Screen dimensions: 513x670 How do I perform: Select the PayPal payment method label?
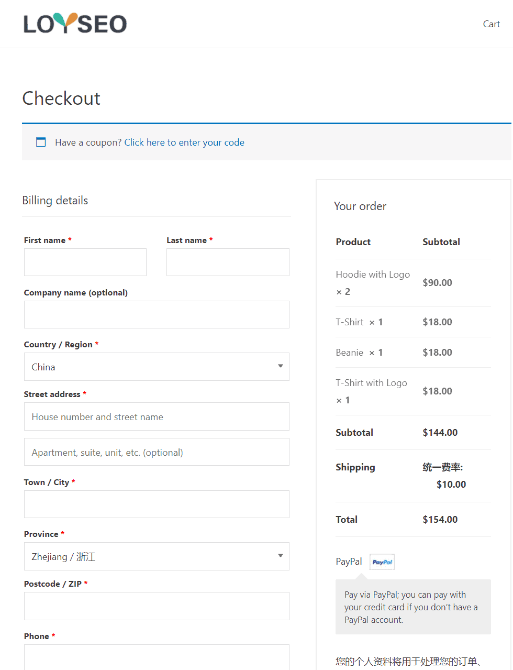349,562
